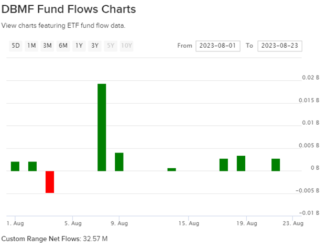Set chart range to 1Y

click(79, 46)
